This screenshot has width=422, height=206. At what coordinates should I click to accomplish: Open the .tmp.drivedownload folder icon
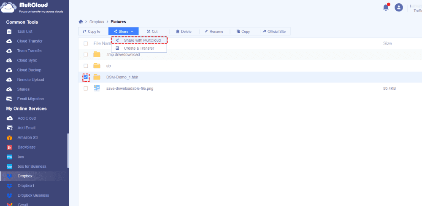97,54
